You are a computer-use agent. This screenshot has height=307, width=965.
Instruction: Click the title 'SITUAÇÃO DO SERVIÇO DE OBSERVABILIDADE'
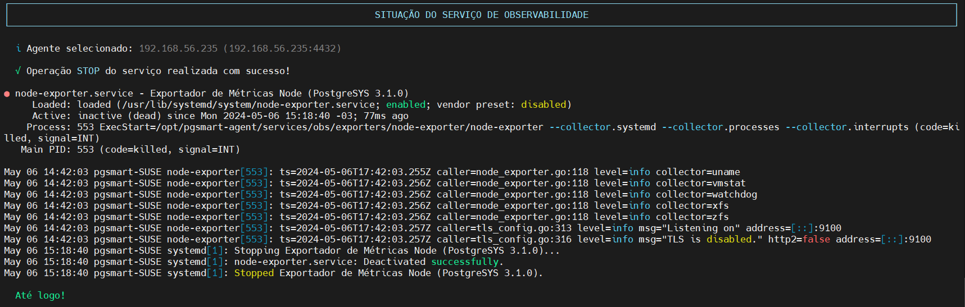482,15
